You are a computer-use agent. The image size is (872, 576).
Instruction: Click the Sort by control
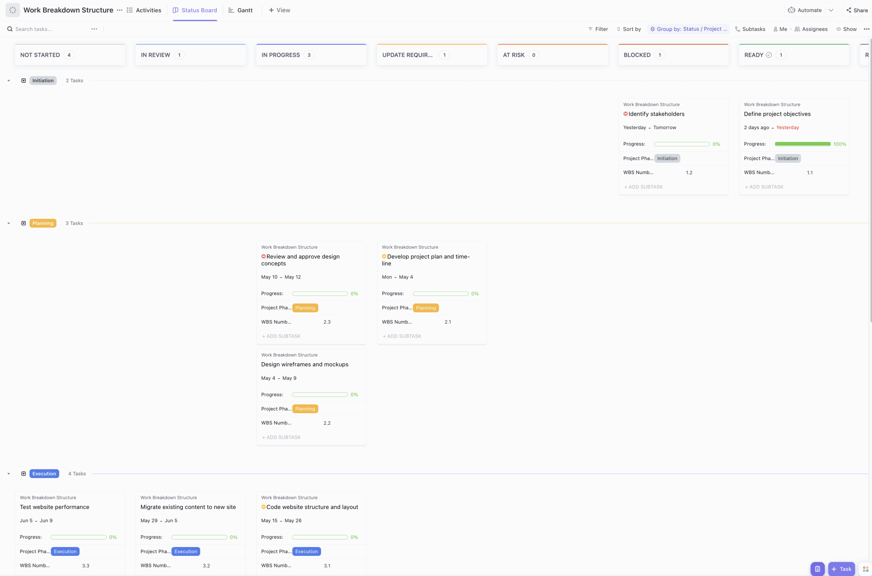coord(629,29)
